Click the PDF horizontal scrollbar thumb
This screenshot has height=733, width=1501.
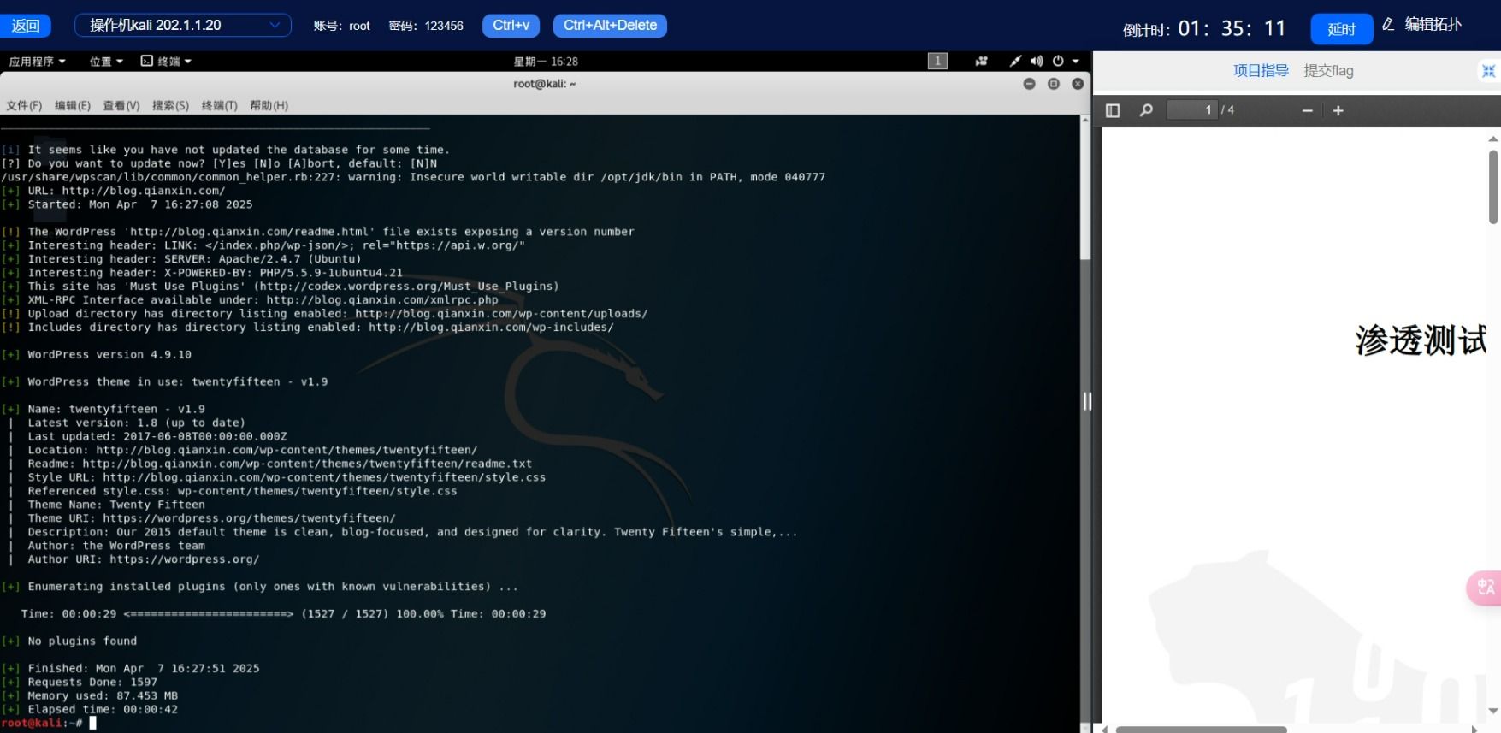click(1201, 730)
